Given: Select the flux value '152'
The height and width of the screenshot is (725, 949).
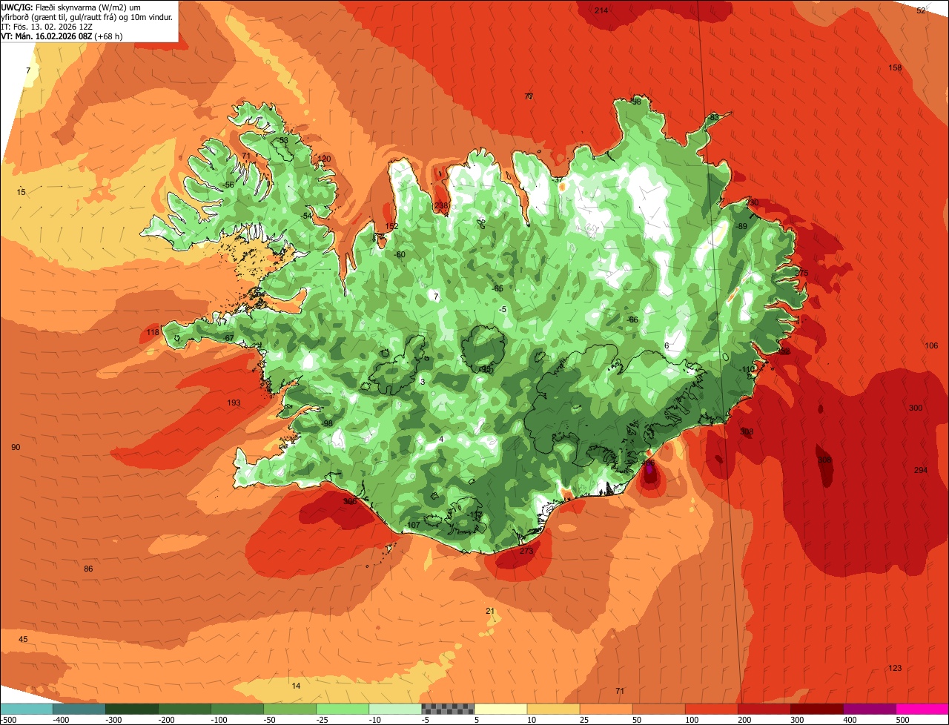Looking at the screenshot, I should click(391, 227).
